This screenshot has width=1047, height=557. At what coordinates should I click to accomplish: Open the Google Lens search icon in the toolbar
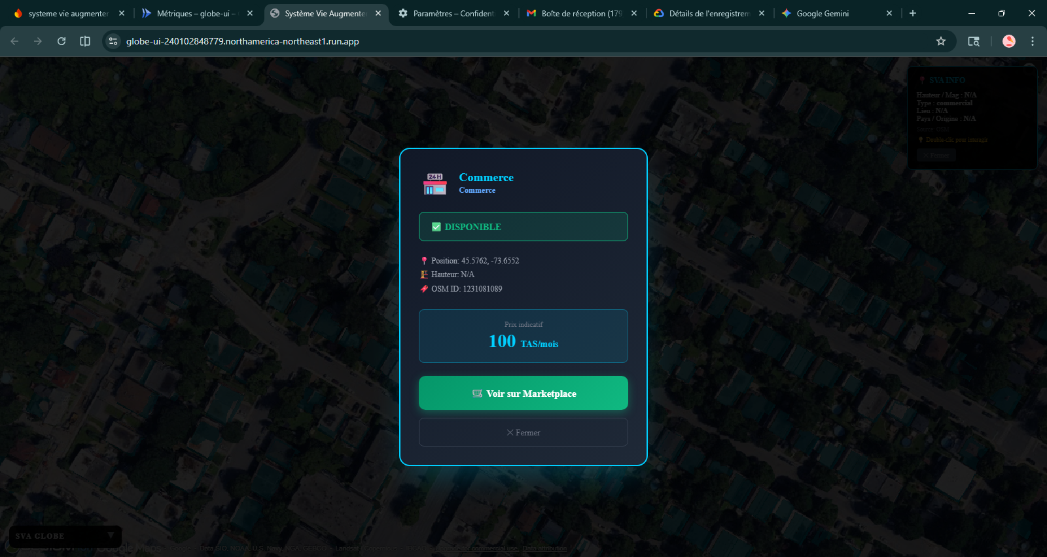[x=974, y=41]
